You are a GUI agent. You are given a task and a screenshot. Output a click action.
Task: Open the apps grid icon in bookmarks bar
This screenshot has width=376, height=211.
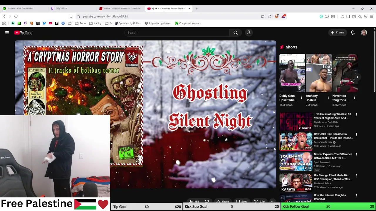(4, 23)
